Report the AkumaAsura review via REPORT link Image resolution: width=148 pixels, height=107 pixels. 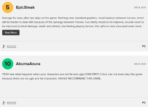click(x=12, y=103)
